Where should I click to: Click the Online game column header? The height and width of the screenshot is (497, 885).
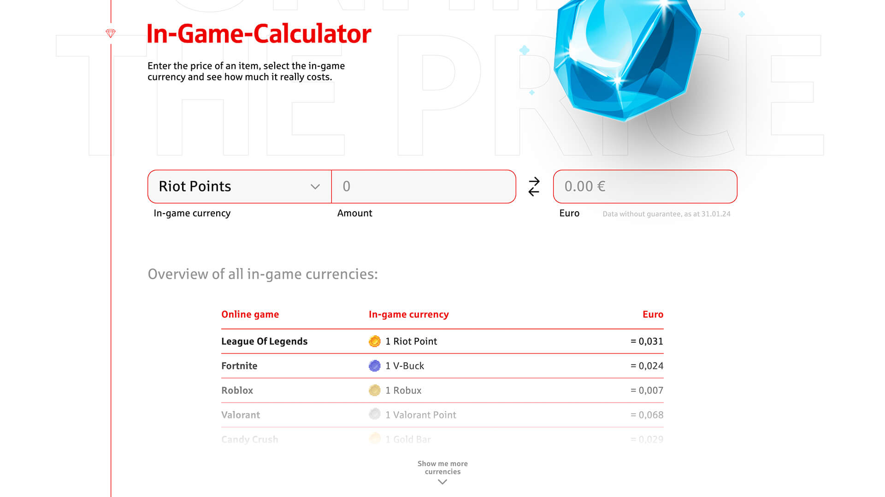pos(250,314)
